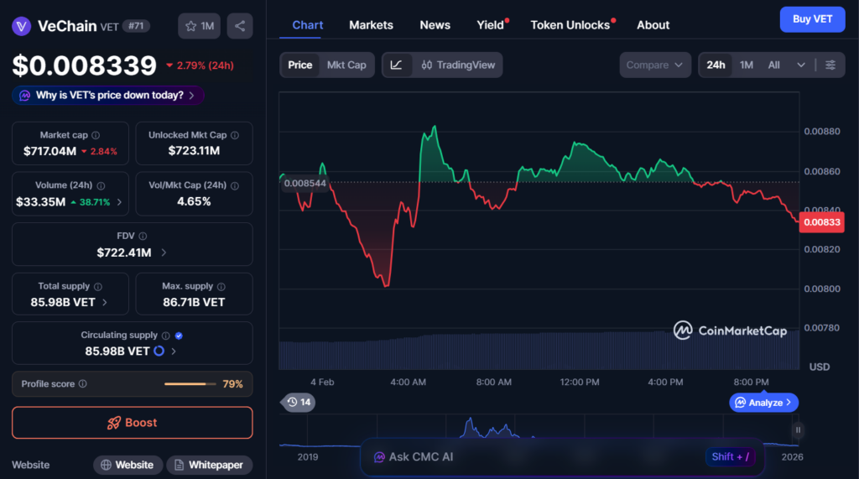Viewport: 859px width, 479px height.
Task: Select the 1M time range
Action: pos(746,65)
